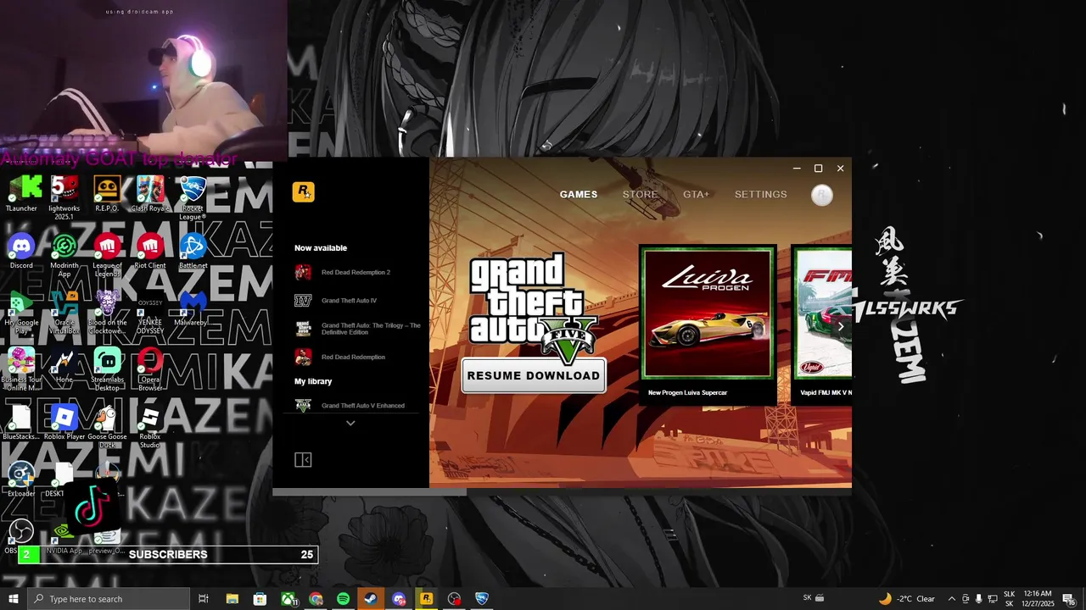Select the YENKEE ODYSSEY desktop icon
The image size is (1086, 610).
coord(150,312)
